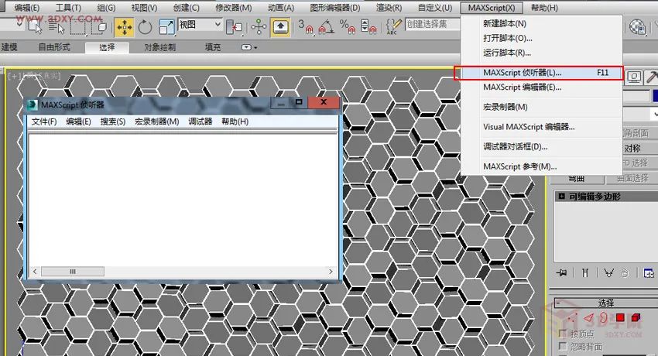Switch to the 填充 ribbon tab
This screenshot has height=356, width=658.
click(x=213, y=47)
